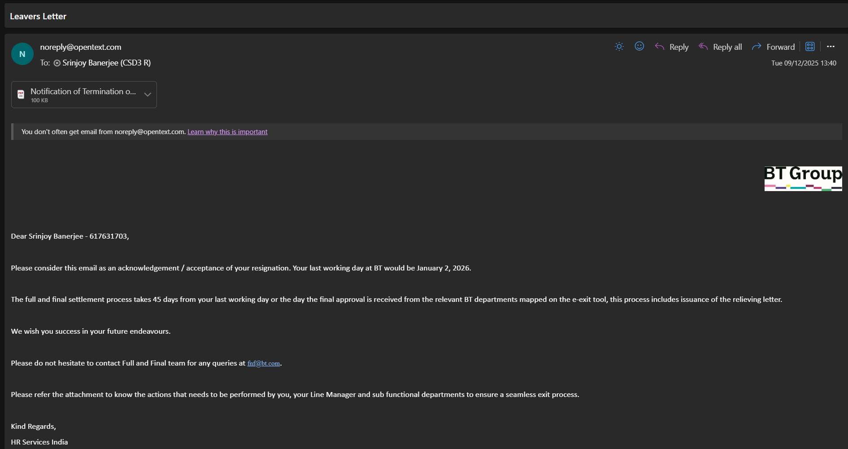Click the recipient name Srinjoy Banerjee (CSD3 R)
848x449 pixels.
click(107, 63)
